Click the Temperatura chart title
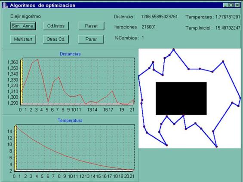243x182 pixels. pos(70,120)
